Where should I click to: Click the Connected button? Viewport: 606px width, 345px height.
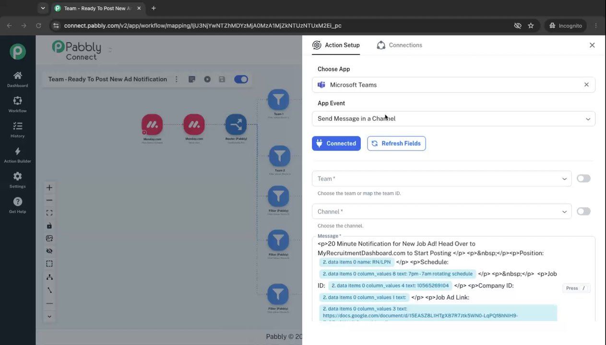[x=336, y=143]
